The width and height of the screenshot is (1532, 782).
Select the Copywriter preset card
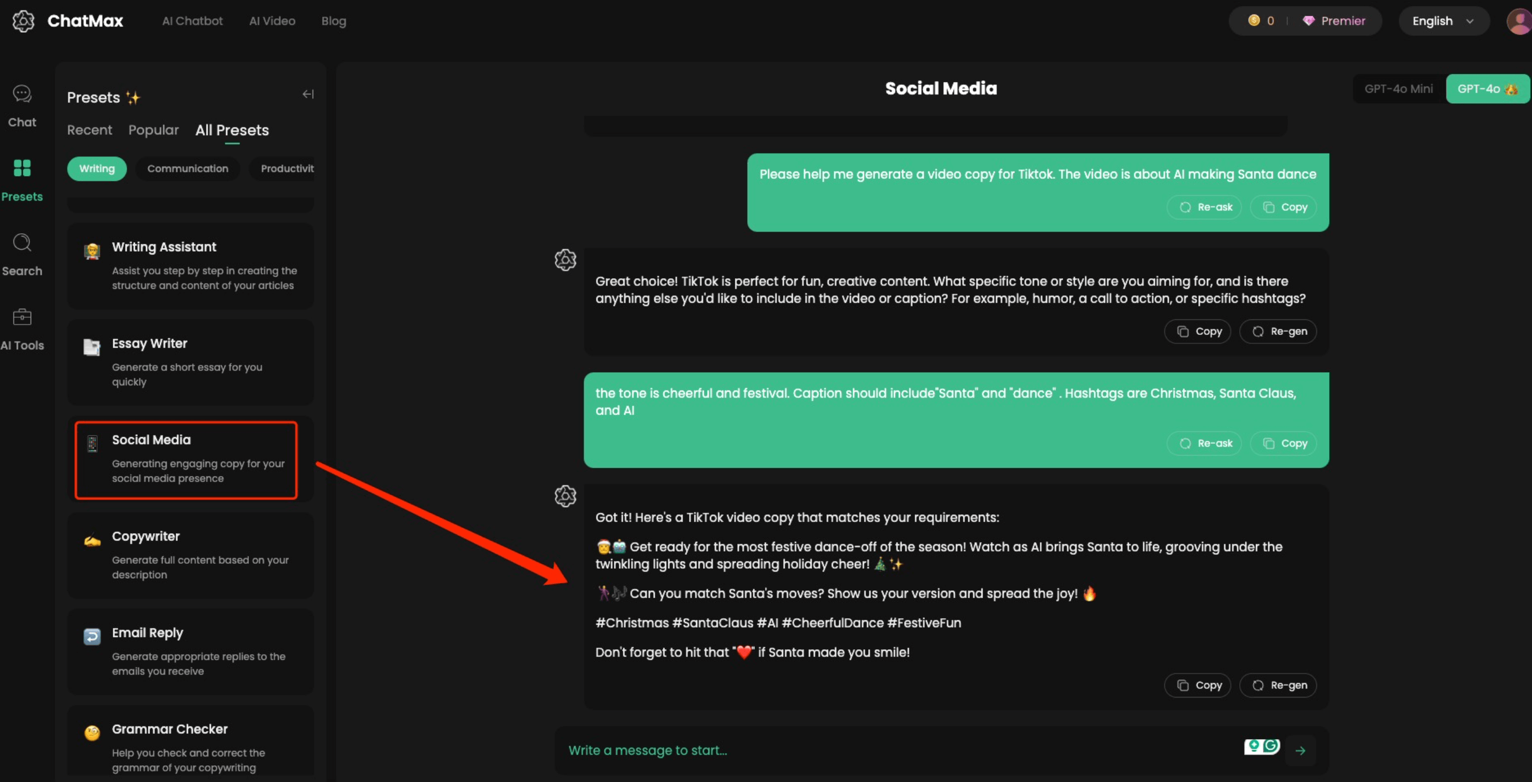[191, 555]
